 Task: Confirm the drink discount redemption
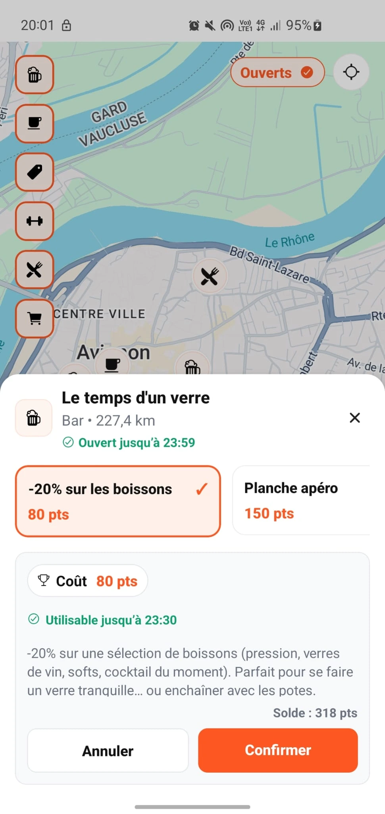tap(277, 750)
